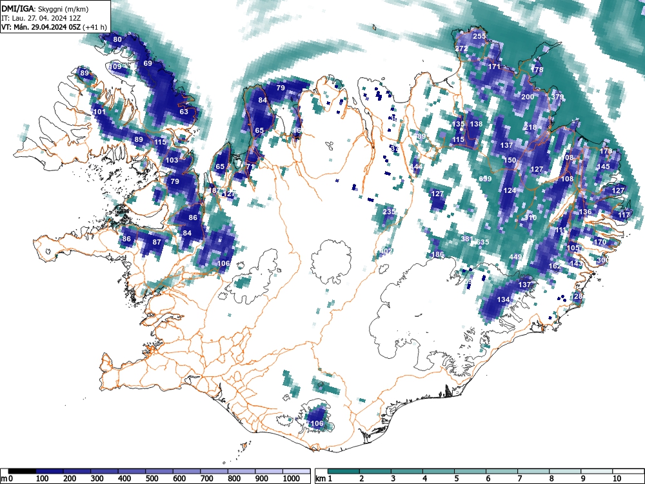645x484 pixels.
Task: Select the map value 111
Action: click(x=561, y=230)
